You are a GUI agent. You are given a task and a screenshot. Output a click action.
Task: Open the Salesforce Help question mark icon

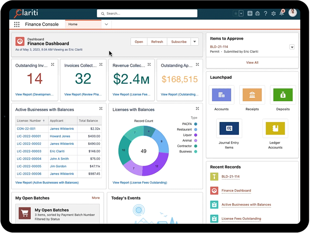click(265, 13)
